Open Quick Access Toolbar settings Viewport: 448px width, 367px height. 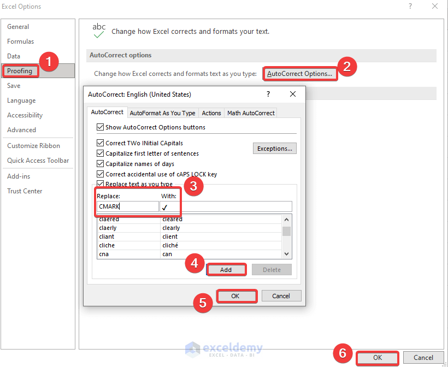tap(38, 161)
